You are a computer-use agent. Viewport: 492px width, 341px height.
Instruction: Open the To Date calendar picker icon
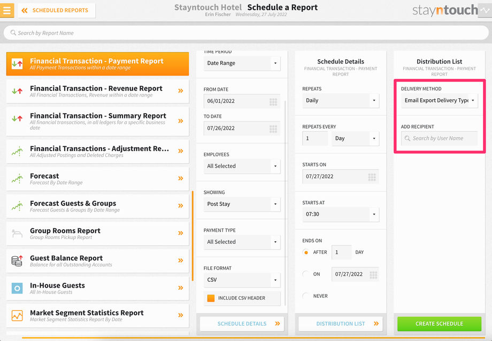tap(273, 129)
